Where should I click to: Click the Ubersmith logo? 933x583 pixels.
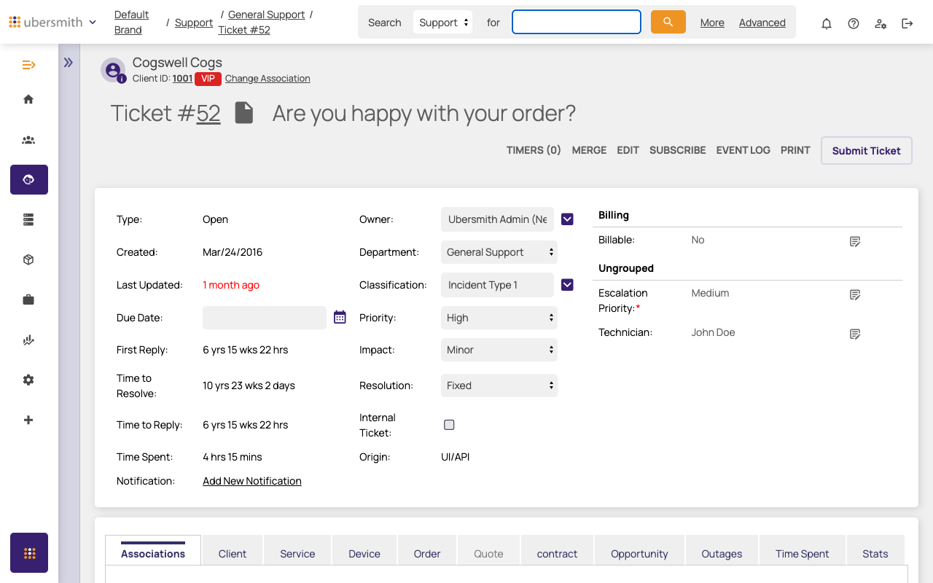pyautogui.click(x=46, y=22)
